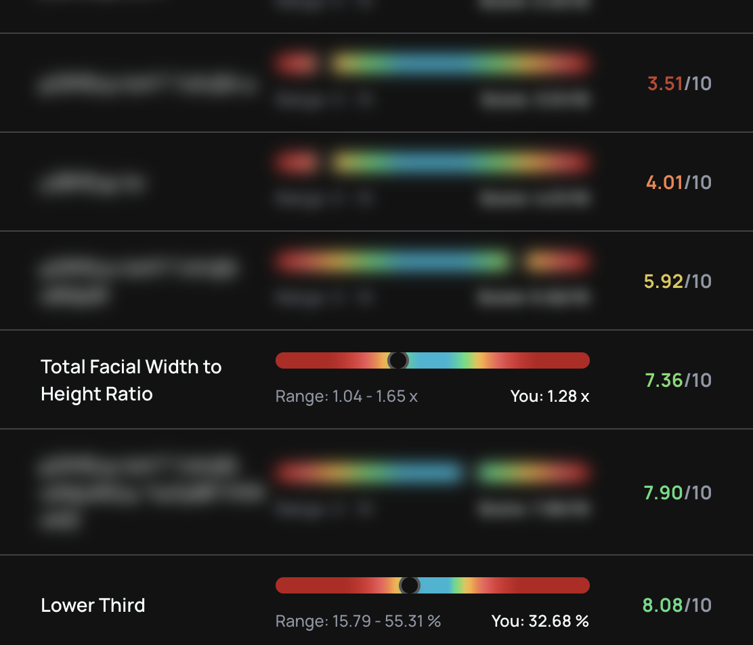
Task: Click the 7.90/10 score
Action: [678, 493]
